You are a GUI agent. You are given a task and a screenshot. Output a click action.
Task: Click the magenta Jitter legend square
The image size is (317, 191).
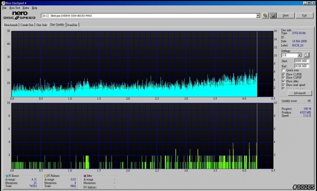[85, 176]
